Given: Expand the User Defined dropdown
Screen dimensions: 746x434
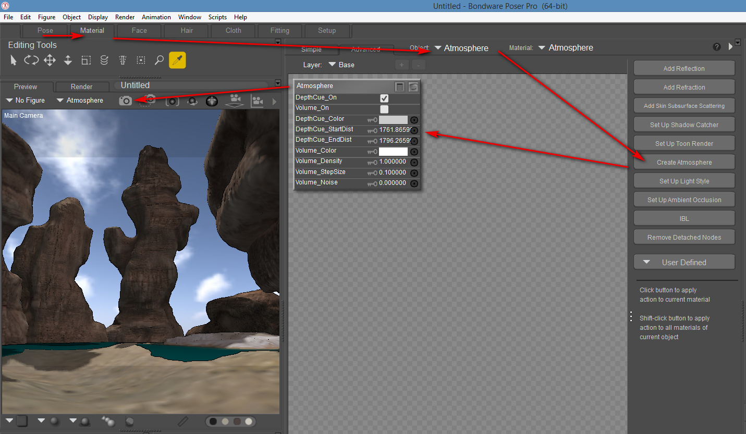Looking at the screenshot, I should point(683,262).
